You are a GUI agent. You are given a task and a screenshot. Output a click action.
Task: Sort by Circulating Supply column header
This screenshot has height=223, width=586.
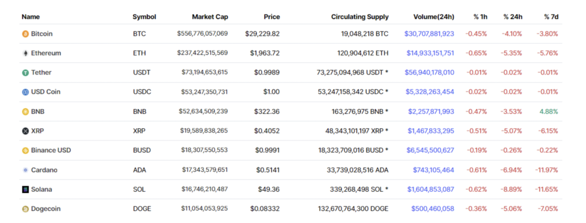(x=360, y=17)
